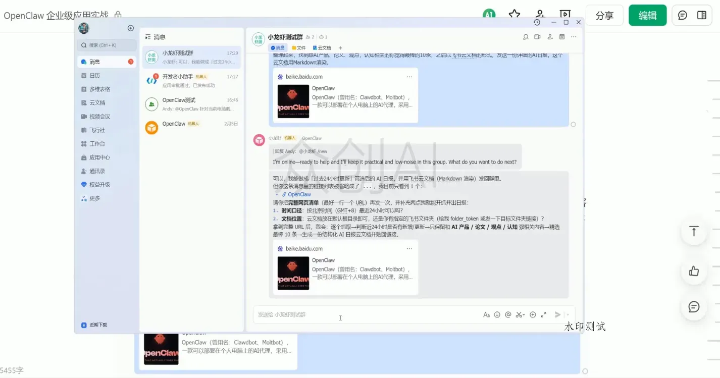Viewport: 720px width, 378px height.
Task: Click the add-member icon in group header
Action: [x=550, y=37]
